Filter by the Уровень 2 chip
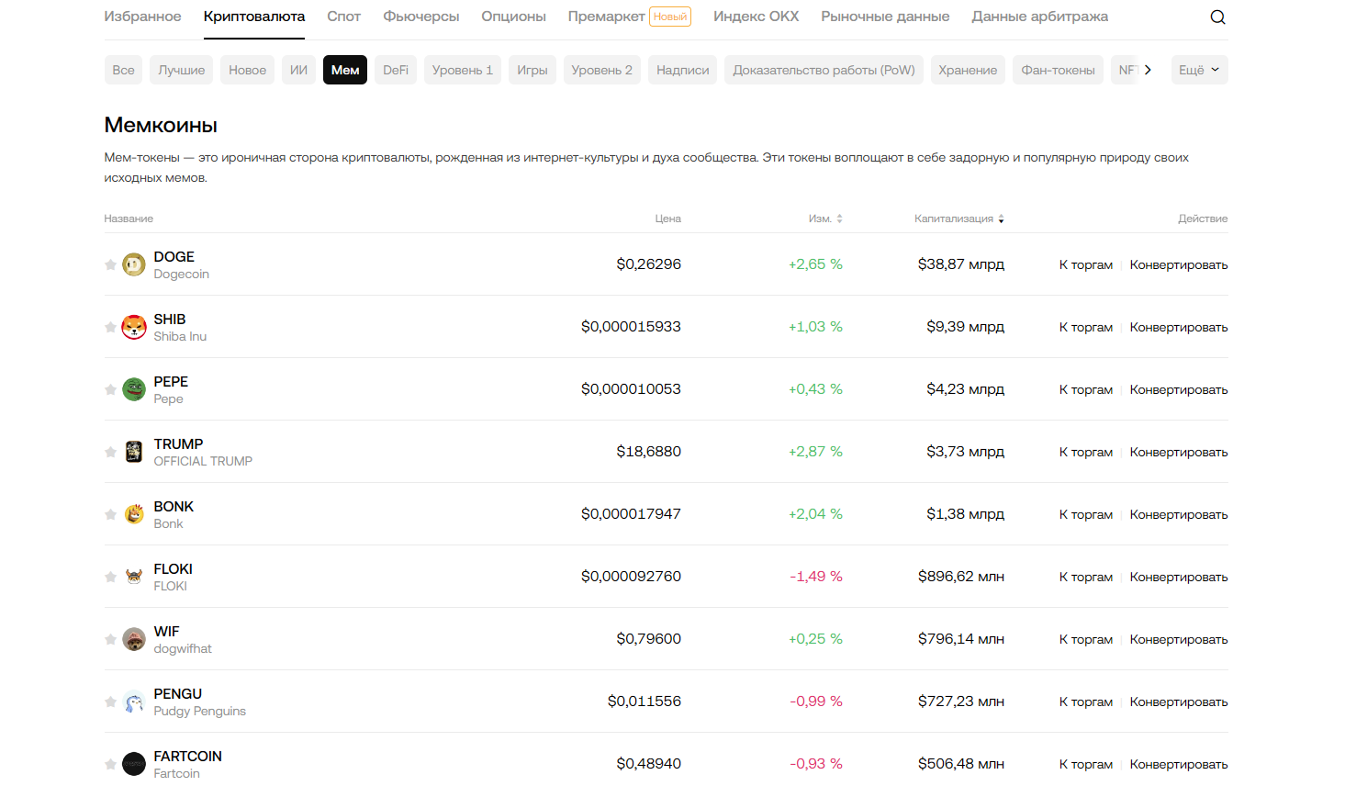The height and width of the screenshot is (786, 1345). point(602,70)
